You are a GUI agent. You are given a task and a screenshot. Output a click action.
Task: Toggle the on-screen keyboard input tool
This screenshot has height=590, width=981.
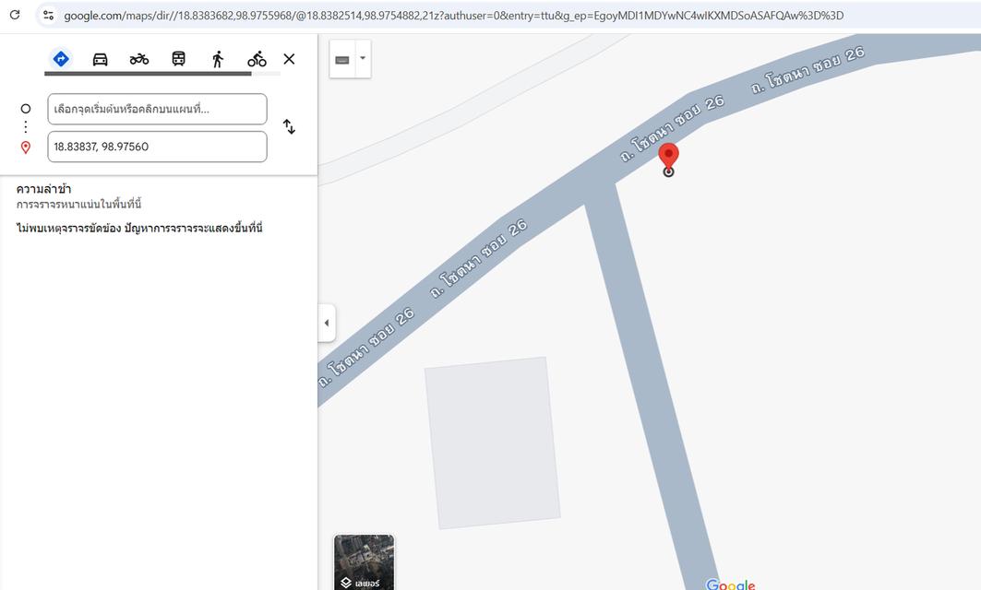(342, 59)
